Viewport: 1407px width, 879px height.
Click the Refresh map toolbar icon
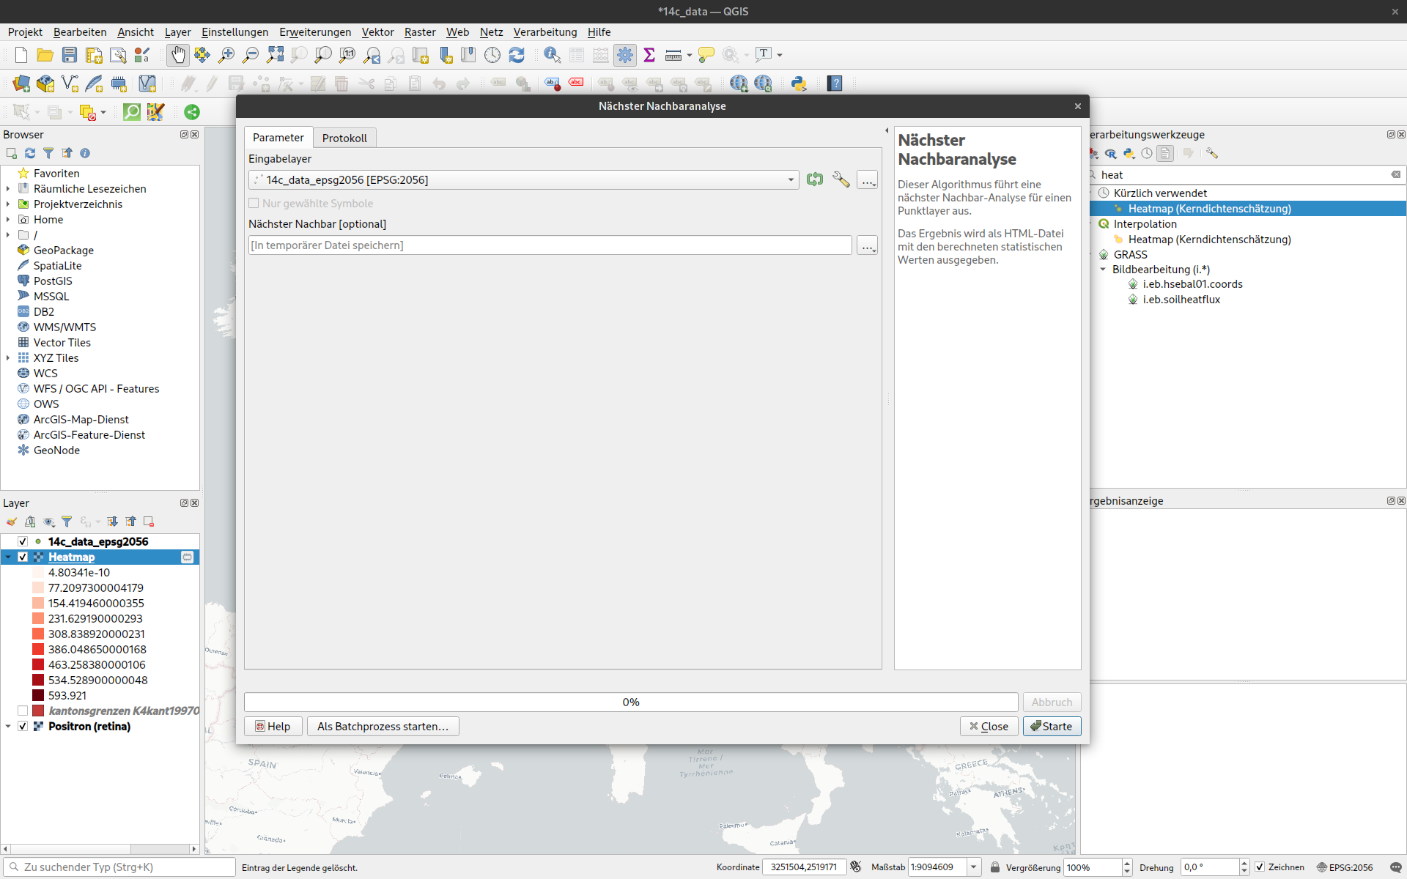517,55
